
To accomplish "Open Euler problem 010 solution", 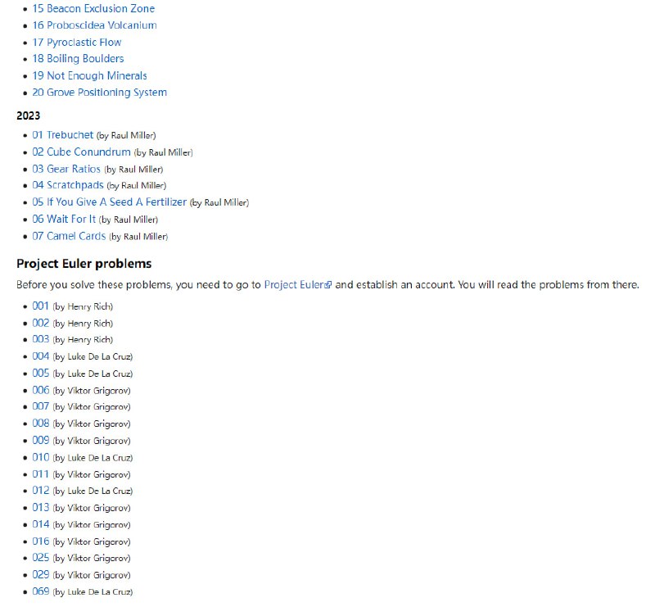I will [41, 457].
